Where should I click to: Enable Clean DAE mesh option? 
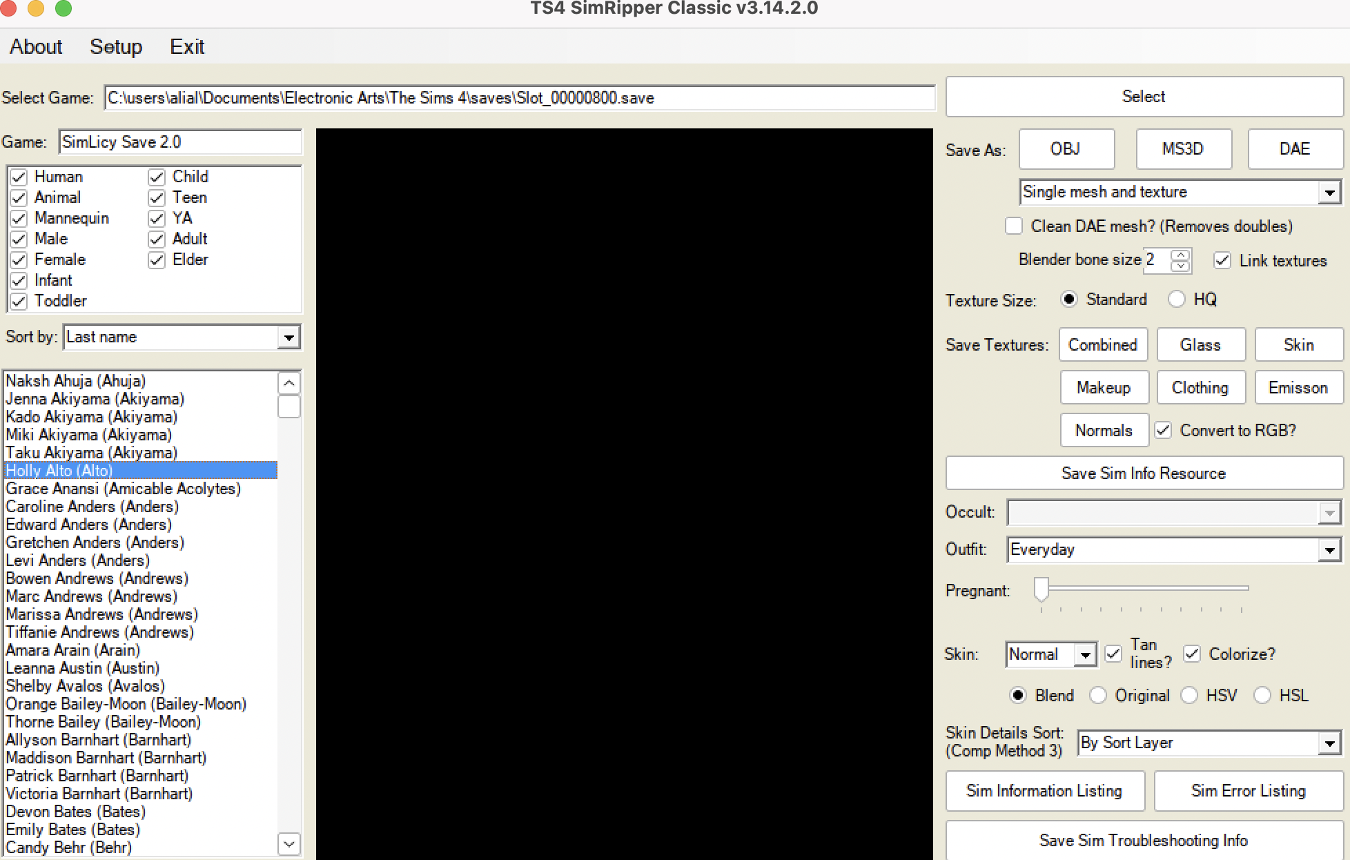coord(1014,226)
